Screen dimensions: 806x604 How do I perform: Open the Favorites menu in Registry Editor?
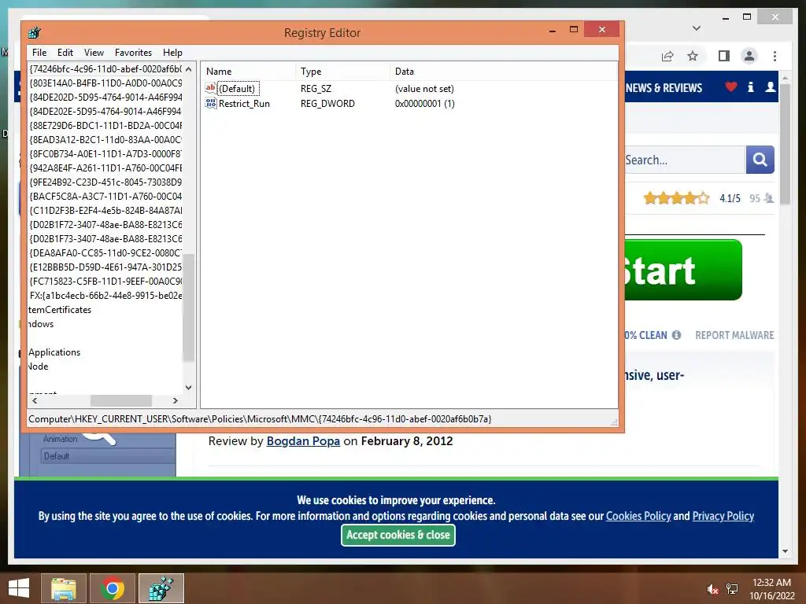[x=133, y=53]
